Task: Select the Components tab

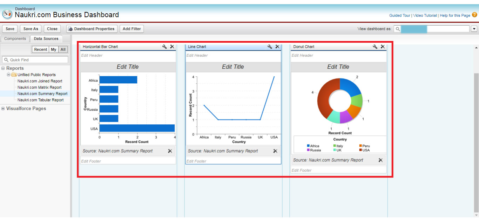Action: (x=15, y=39)
